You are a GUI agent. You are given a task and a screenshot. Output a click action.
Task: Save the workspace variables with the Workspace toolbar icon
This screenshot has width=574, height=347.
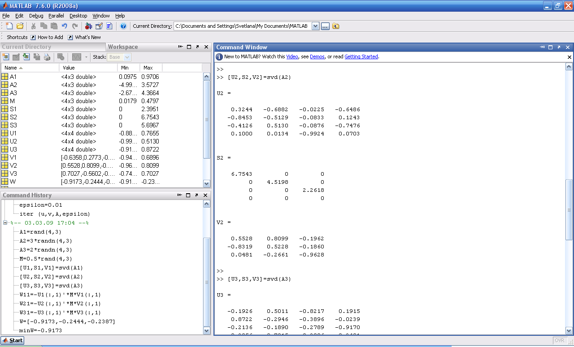36,57
